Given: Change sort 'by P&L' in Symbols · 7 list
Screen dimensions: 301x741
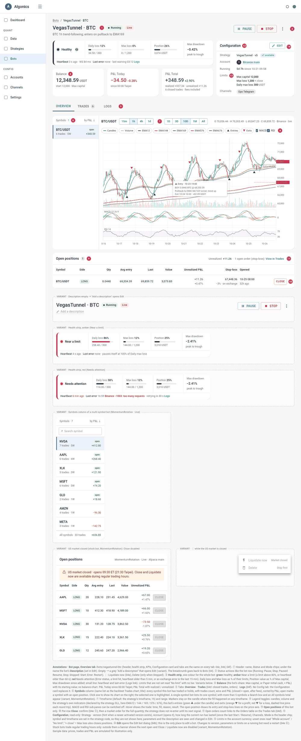Looking at the screenshot, I should [x=95, y=421].
